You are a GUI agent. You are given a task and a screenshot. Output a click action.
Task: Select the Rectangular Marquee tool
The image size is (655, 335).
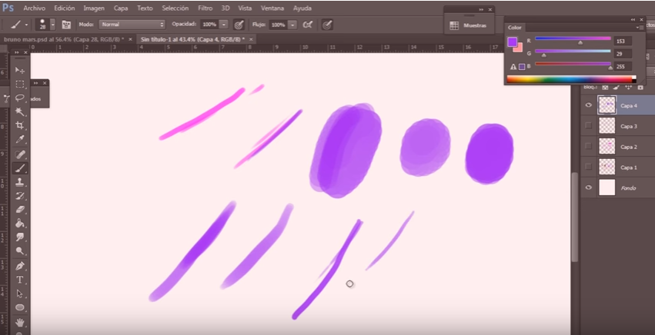click(x=20, y=84)
